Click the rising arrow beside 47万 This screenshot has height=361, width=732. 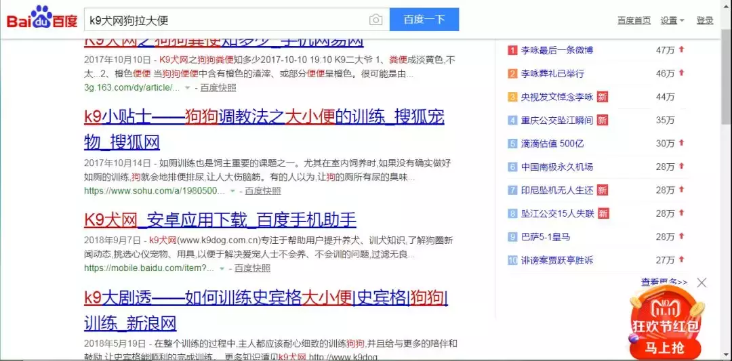point(682,49)
